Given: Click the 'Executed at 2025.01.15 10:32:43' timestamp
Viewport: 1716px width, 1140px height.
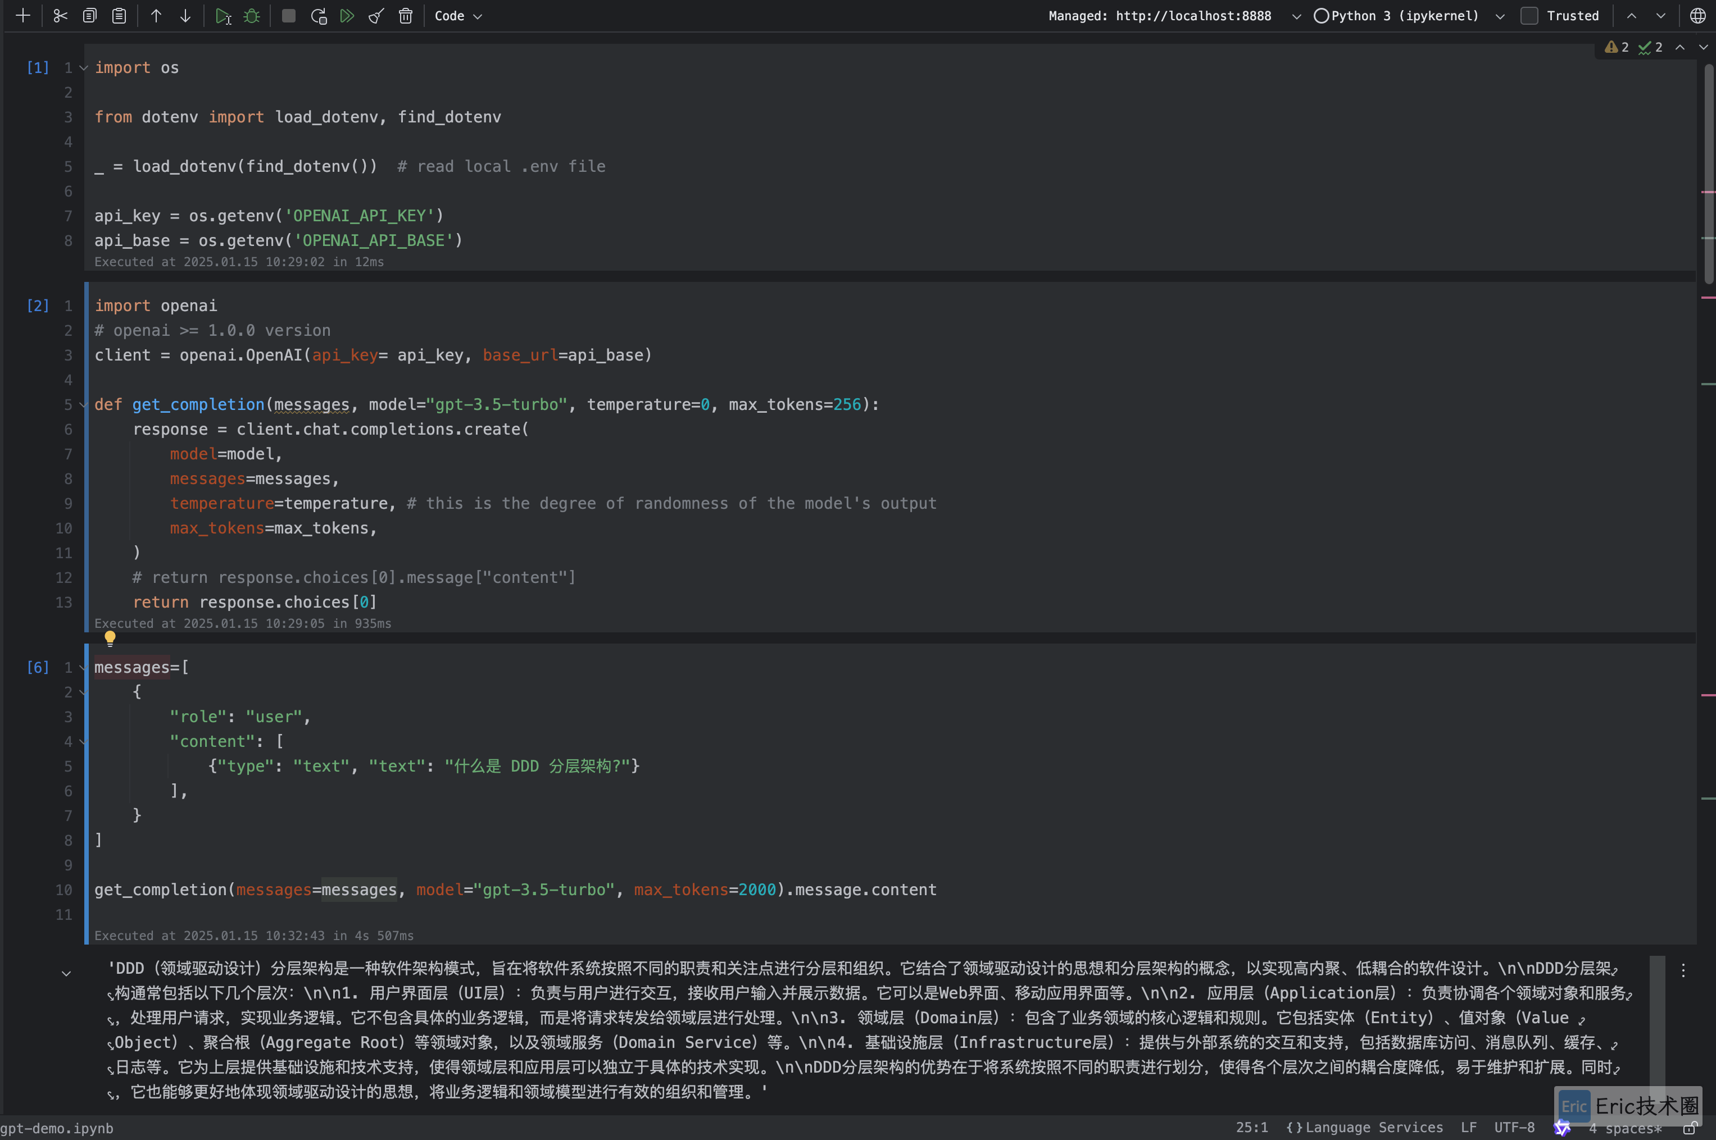Looking at the screenshot, I should point(254,936).
